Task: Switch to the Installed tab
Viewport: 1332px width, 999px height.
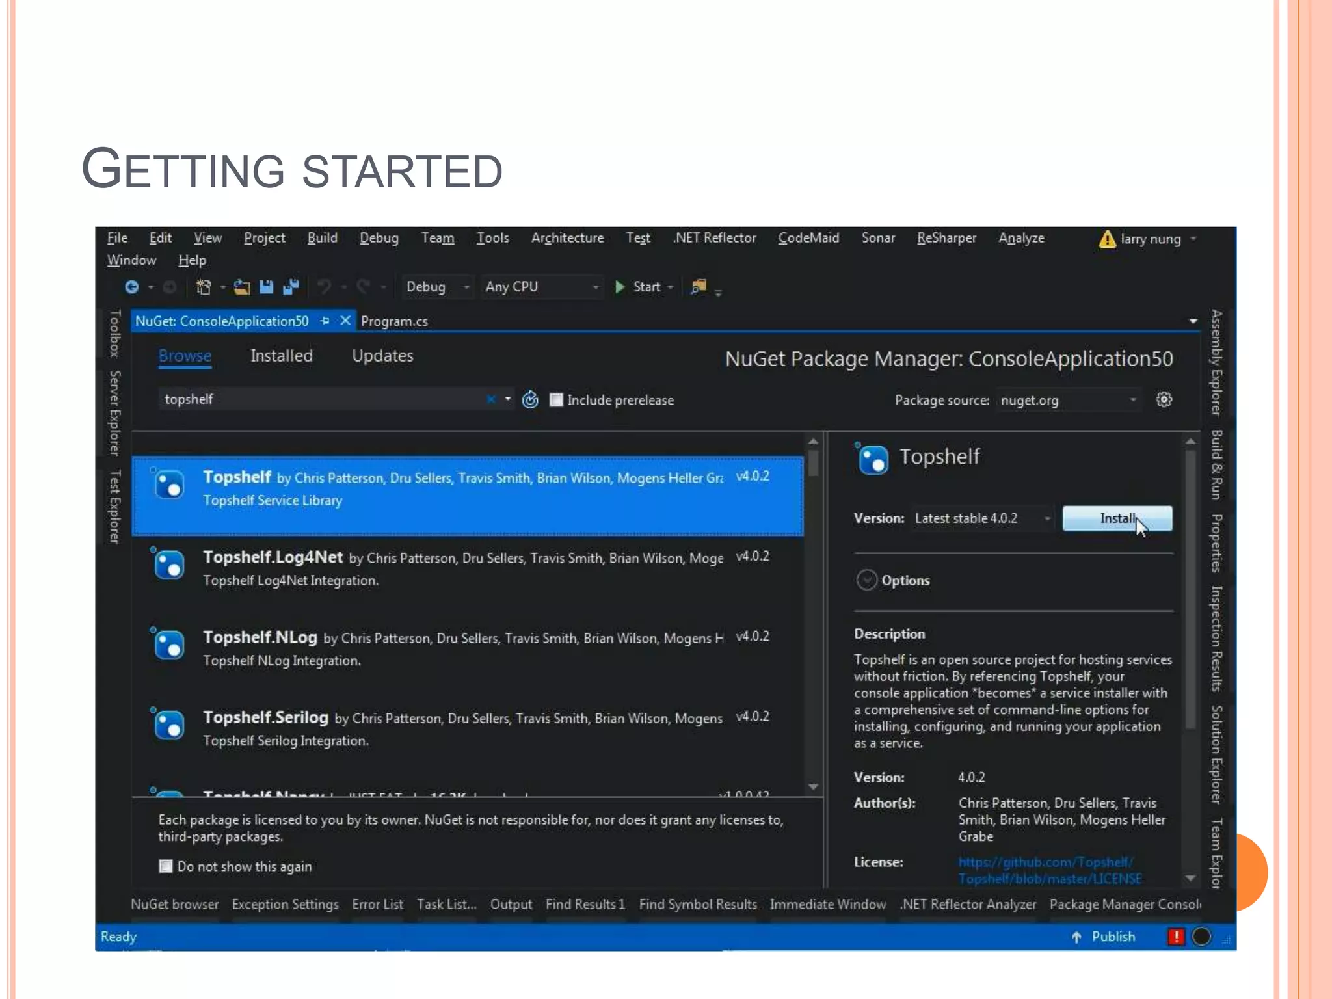Action: pyautogui.click(x=282, y=356)
